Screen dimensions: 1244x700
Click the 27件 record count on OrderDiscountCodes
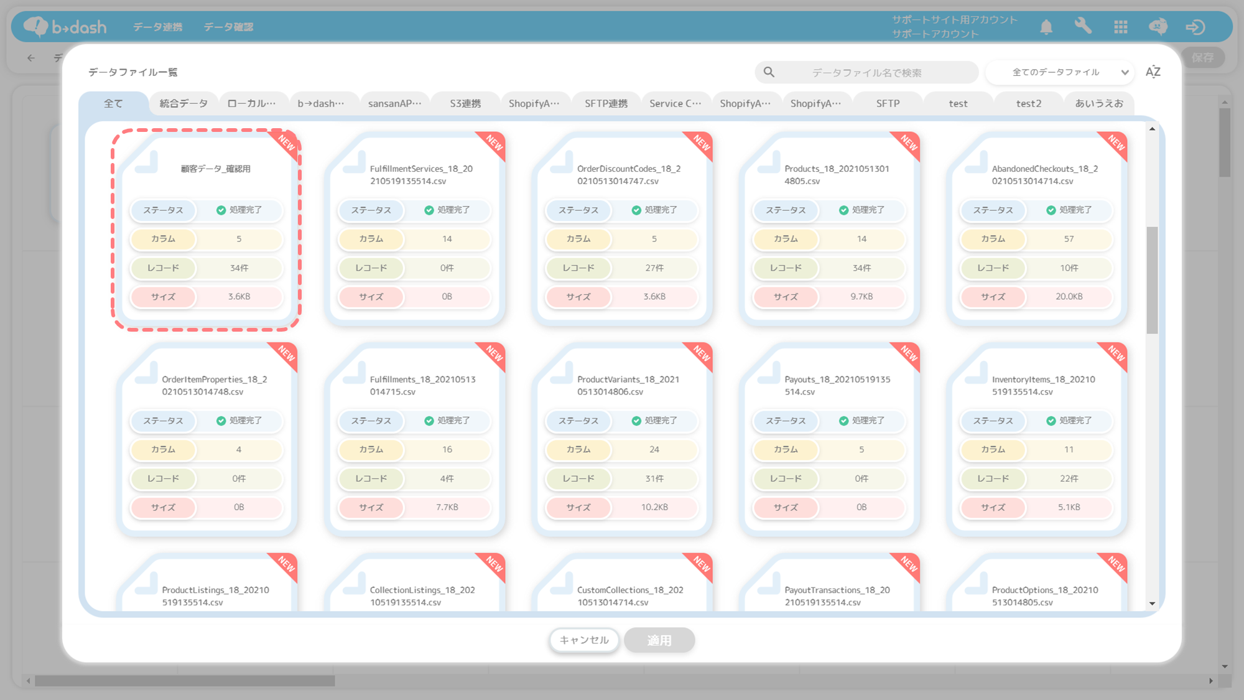tap(654, 268)
